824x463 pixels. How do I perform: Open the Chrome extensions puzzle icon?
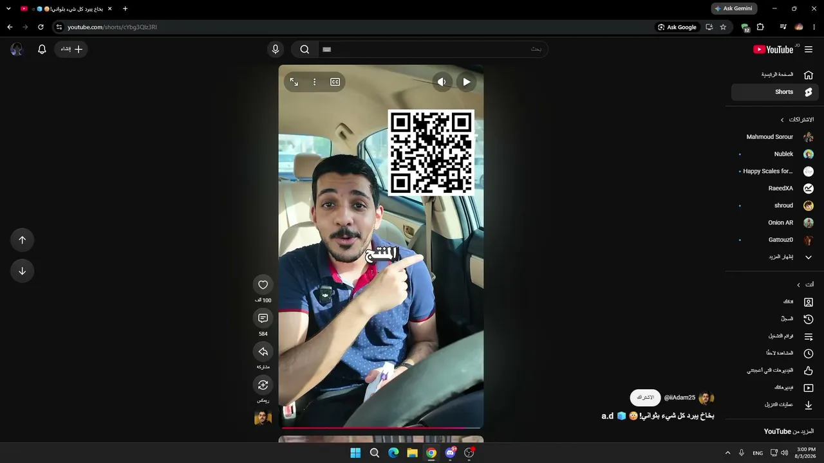coord(760,27)
